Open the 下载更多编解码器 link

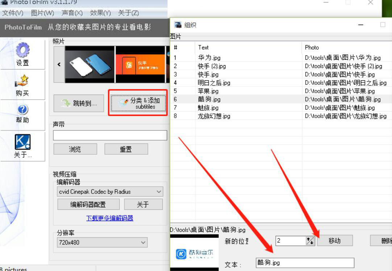coord(110,218)
